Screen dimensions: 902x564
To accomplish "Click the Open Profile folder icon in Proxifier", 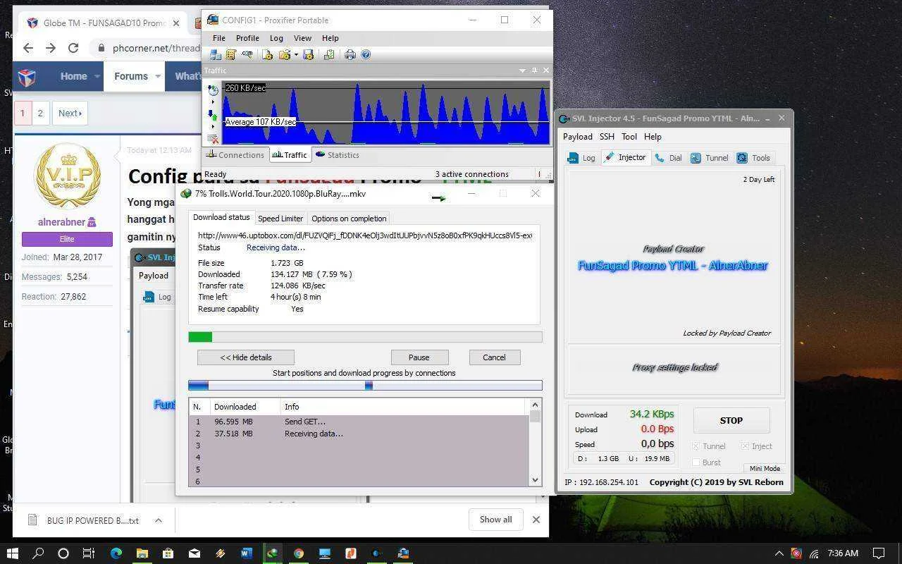I will [285, 54].
